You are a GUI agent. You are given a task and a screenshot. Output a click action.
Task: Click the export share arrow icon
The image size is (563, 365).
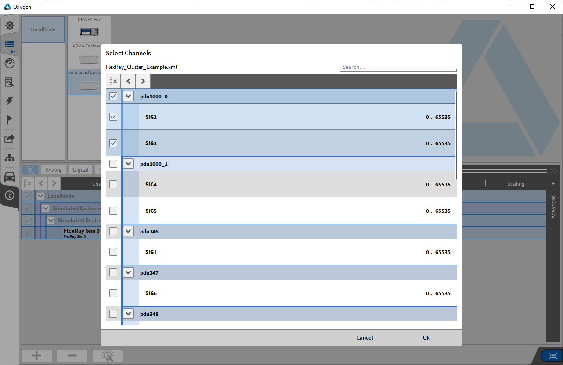10,139
